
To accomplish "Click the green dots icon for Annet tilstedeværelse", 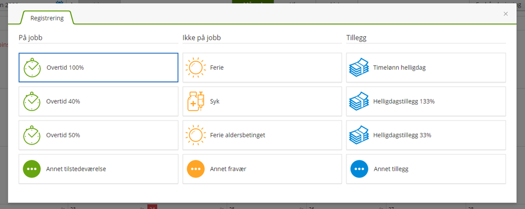I will [x=32, y=169].
